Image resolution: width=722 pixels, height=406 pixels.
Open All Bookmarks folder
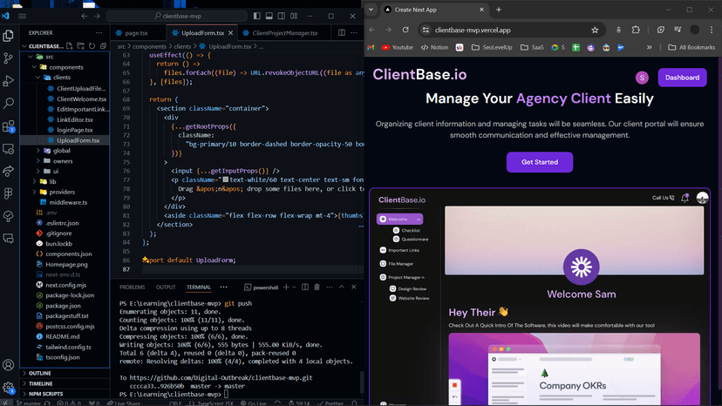(691, 47)
